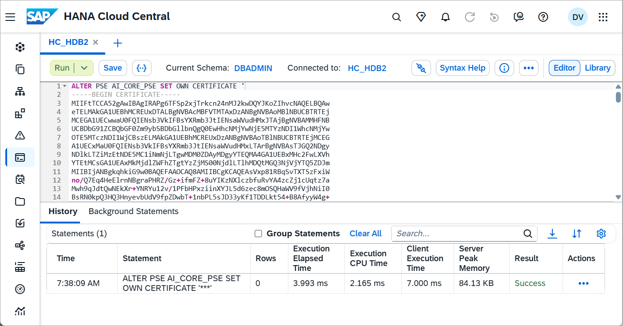623x326 pixels.
Task: Open the table rows icon in sidebar
Action: [20, 267]
